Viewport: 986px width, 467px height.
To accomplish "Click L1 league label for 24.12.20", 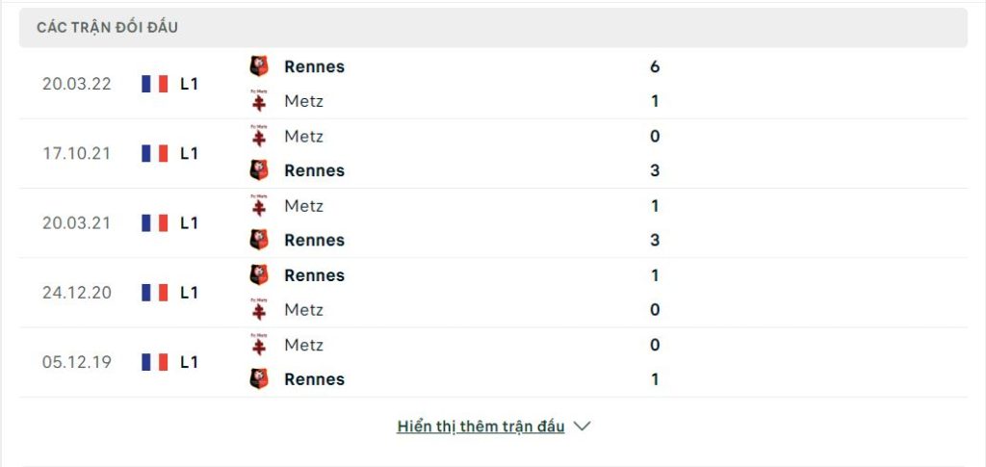I will pos(190,293).
